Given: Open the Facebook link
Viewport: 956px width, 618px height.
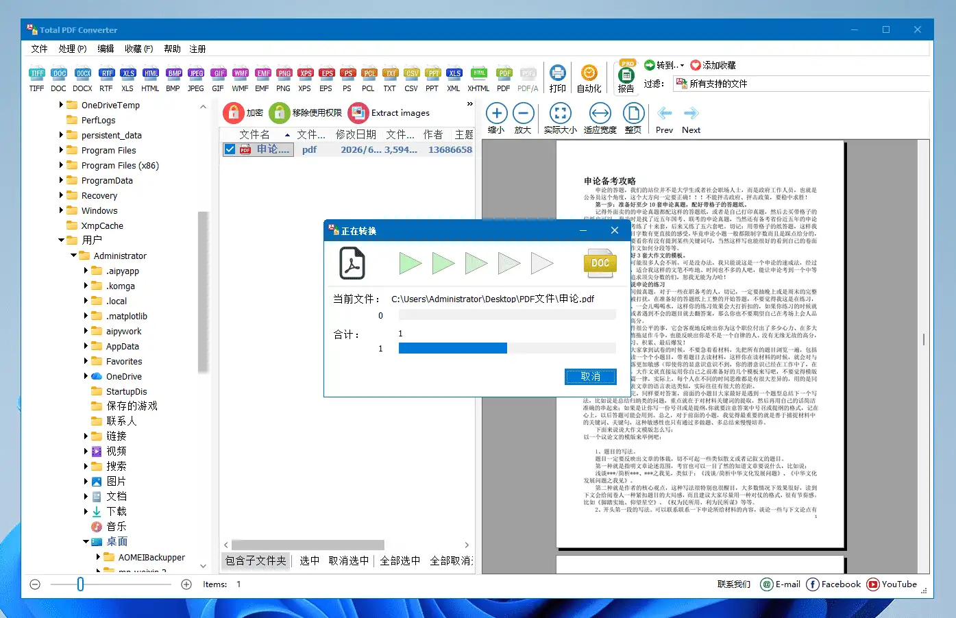Looking at the screenshot, I should [833, 584].
